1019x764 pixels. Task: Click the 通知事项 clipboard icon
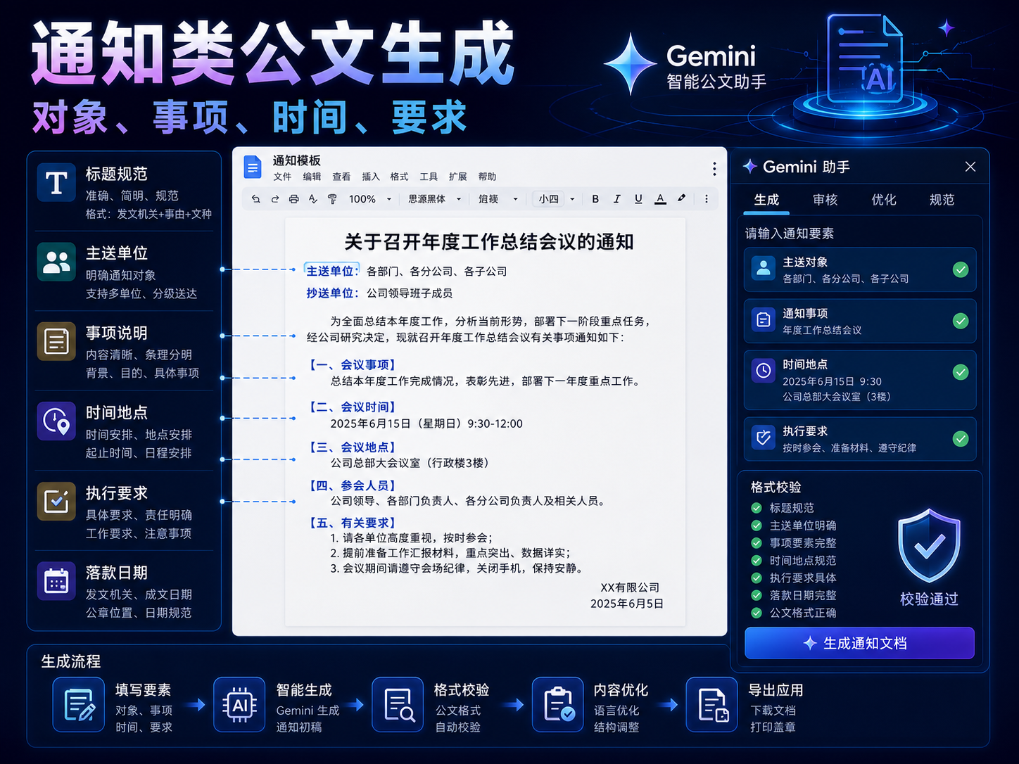(763, 320)
